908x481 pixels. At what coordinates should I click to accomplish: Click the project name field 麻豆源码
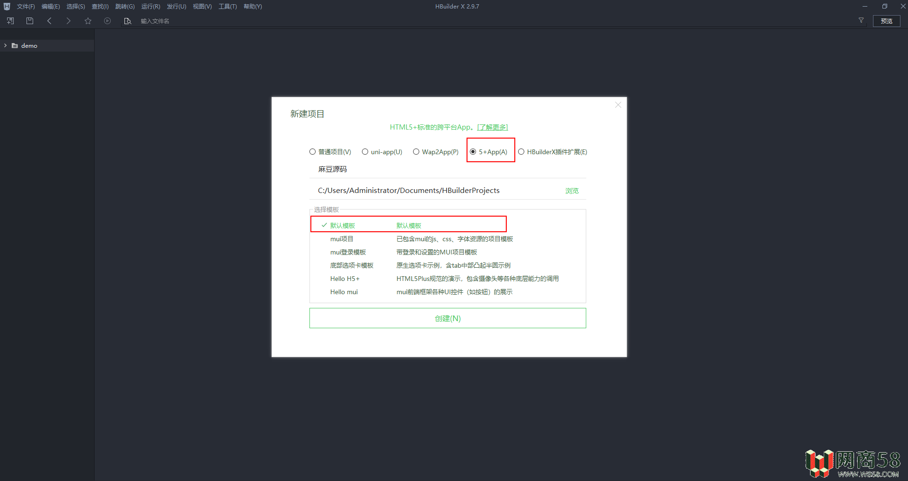pyautogui.click(x=448, y=169)
